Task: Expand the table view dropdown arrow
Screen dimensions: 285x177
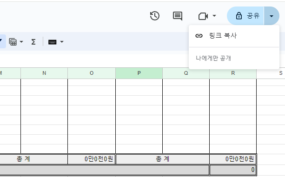Action: [x=21, y=42]
